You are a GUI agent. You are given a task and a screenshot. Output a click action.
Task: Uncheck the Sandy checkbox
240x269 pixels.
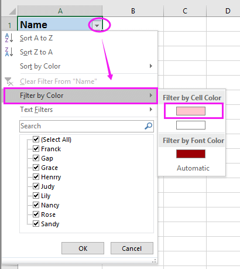pos(36,224)
